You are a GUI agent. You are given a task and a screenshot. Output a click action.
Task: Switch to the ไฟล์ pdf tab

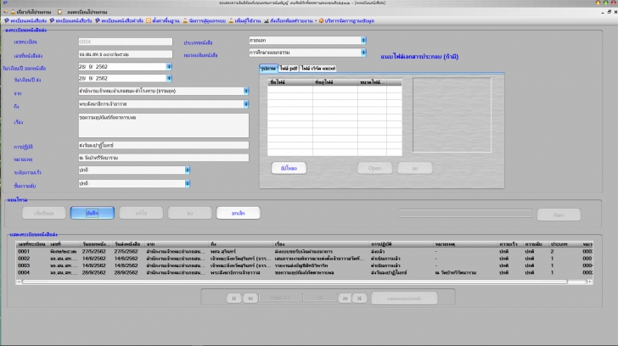coord(289,69)
